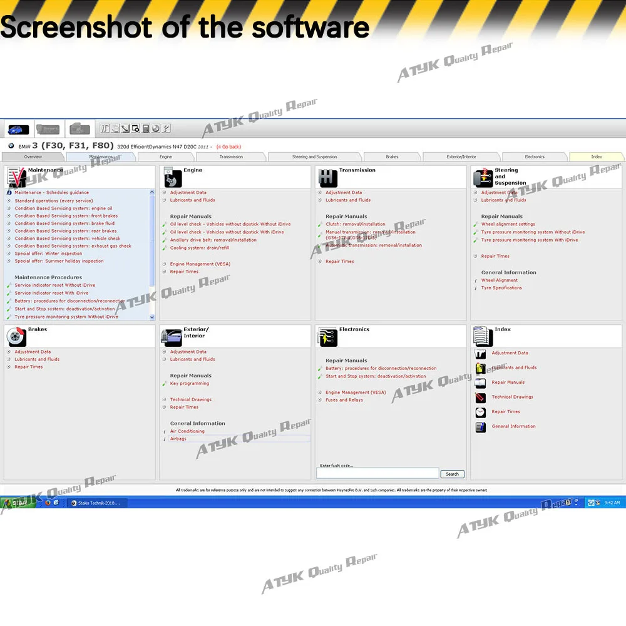Open Tyre Specifications link
Image resolution: width=626 pixels, height=626 pixels.
pos(501,288)
